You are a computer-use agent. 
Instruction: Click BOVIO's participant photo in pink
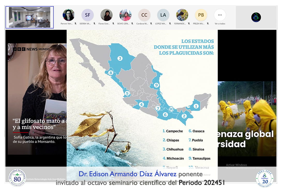pyautogui.click(x=125, y=15)
